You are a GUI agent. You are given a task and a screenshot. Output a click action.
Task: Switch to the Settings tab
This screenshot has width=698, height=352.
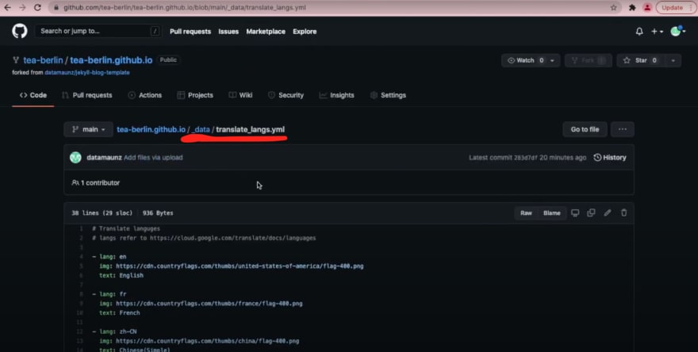coord(388,95)
